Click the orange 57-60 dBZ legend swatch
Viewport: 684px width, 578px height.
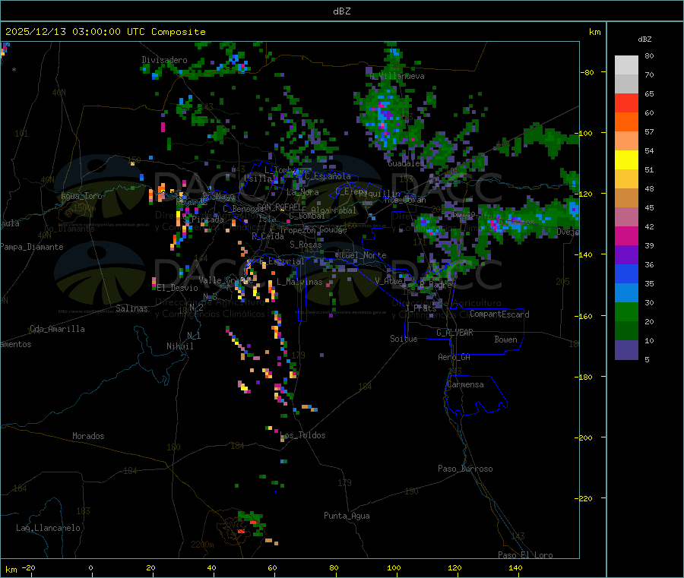tap(626, 122)
